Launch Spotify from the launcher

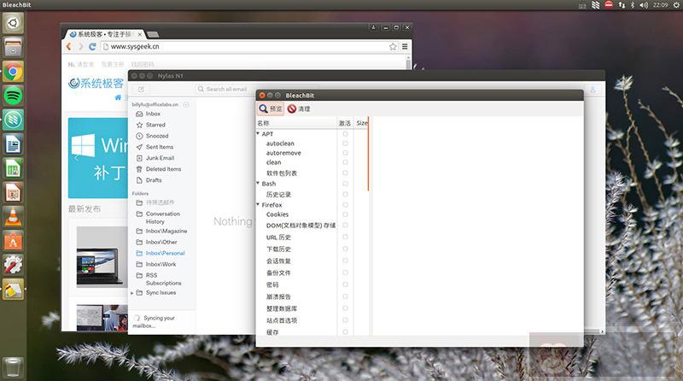tap(13, 96)
